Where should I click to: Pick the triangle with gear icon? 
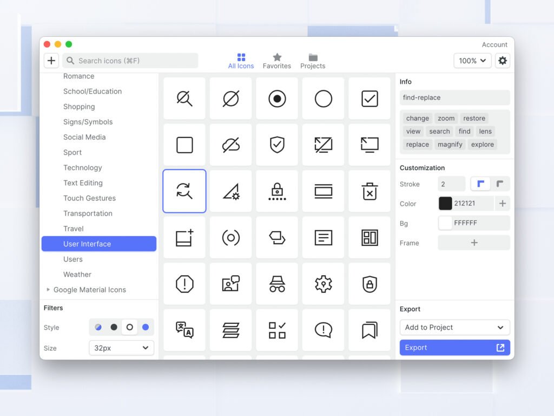230,191
